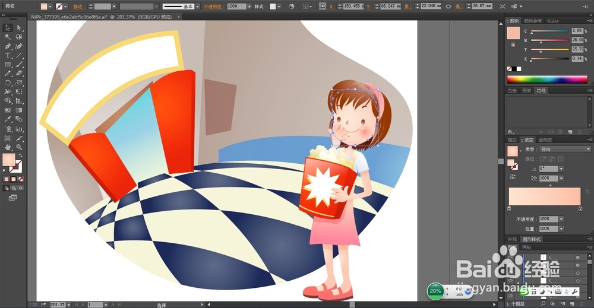Select the Rotate tool
594x308 pixels.
click(x=8, y=82)
